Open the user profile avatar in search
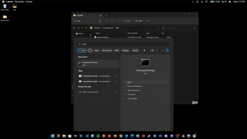 click(157, 51)
